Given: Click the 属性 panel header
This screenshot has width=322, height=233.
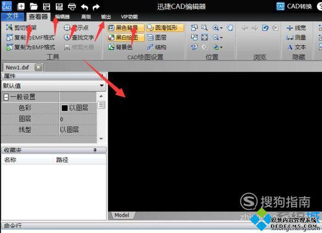Looking at the screenshot, I should click(x=53, y=76).
